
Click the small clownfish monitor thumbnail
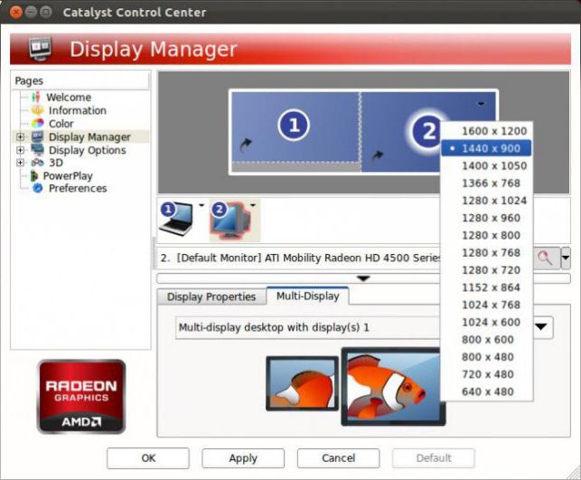coord(303,383)
